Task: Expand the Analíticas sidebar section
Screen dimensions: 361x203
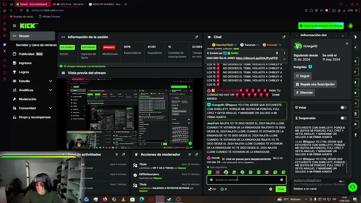Action: click(50, 90)
